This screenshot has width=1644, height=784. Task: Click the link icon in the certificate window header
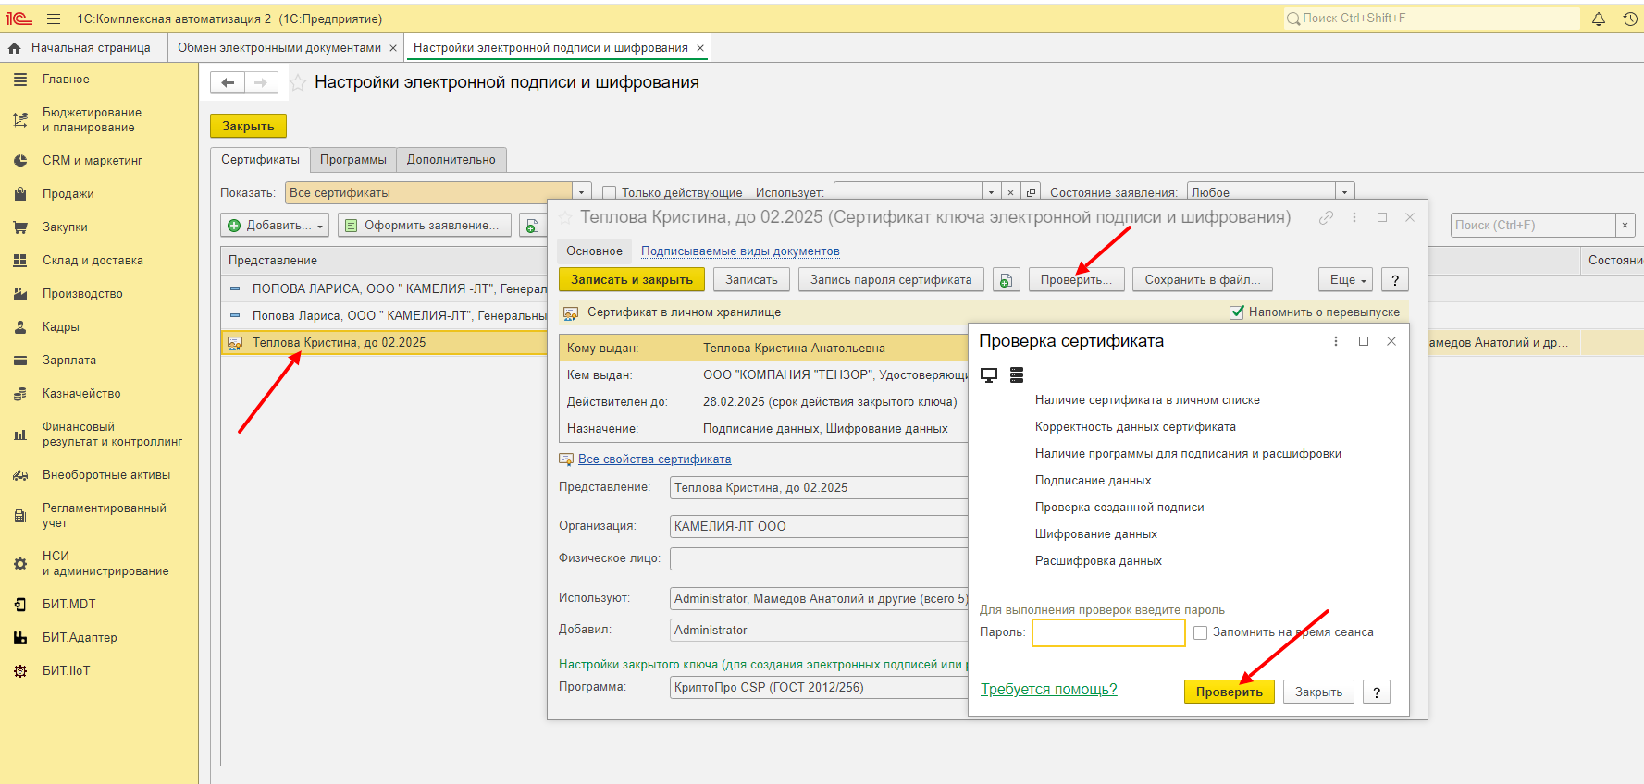(x=1326, y=218)
